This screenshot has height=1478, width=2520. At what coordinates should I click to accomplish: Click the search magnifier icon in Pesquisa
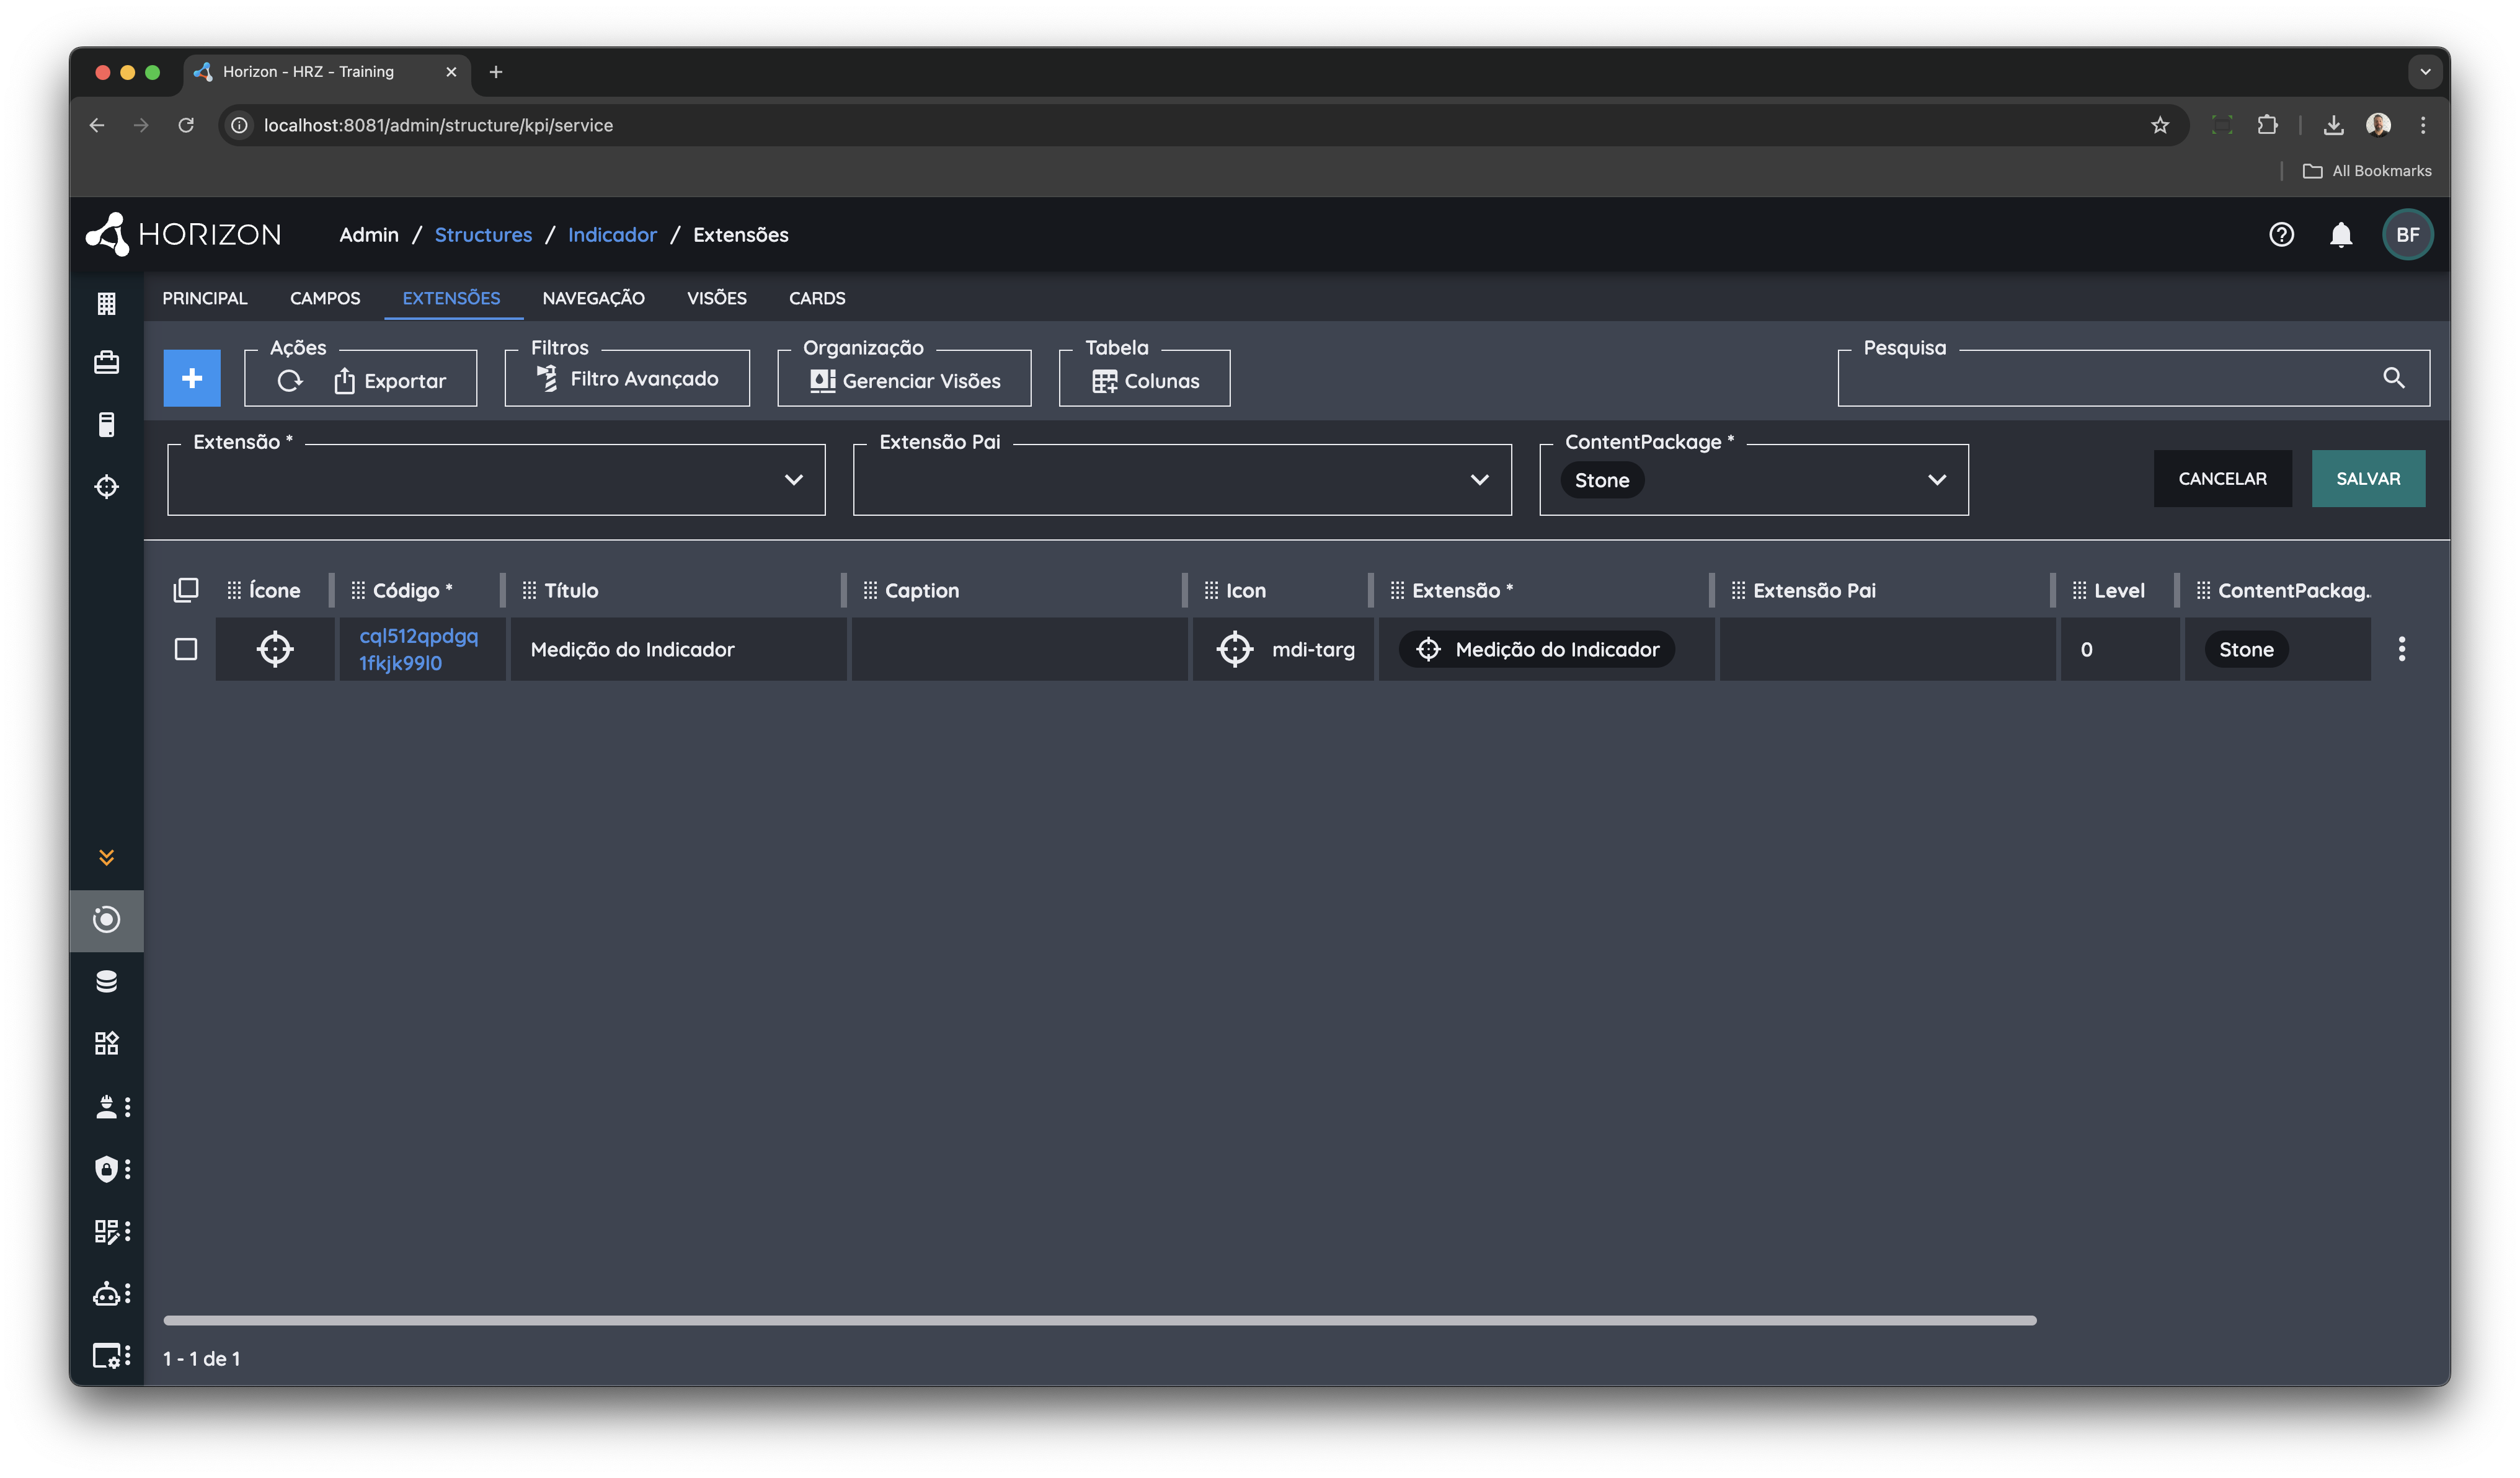tap(2394, 378)
